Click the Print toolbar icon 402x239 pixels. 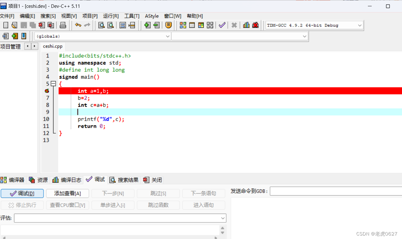[63, 25]
